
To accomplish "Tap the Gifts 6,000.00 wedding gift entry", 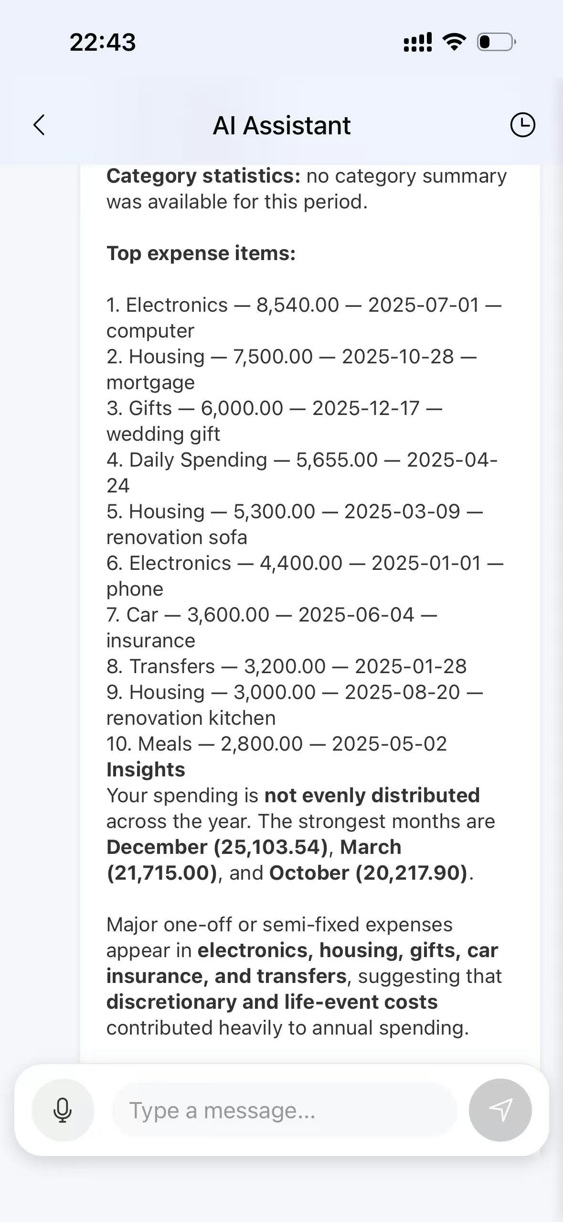I will [x=275, y=421].
